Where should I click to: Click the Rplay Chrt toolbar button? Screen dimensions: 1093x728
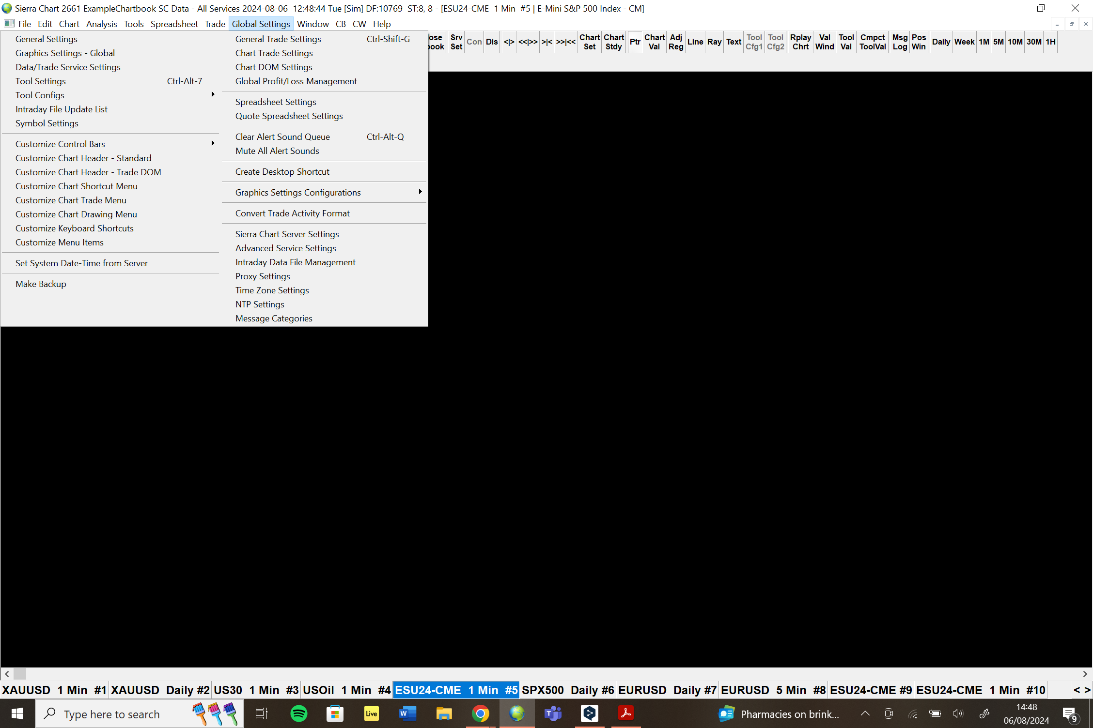[x=800, y=42]
